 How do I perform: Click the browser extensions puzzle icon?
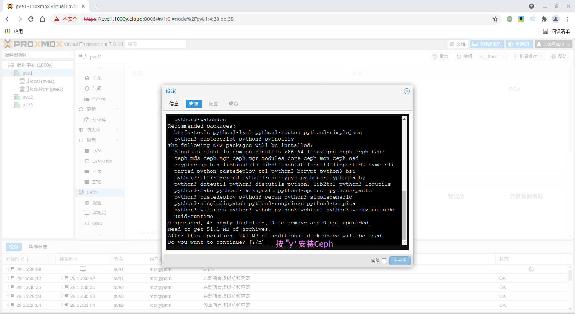tap(544, 19)
